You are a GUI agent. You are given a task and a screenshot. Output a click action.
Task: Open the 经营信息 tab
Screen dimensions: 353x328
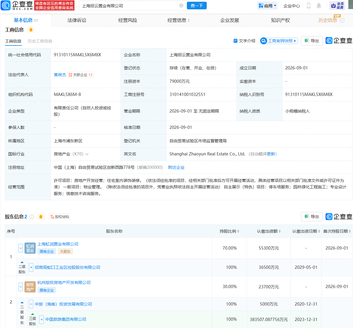178,20
